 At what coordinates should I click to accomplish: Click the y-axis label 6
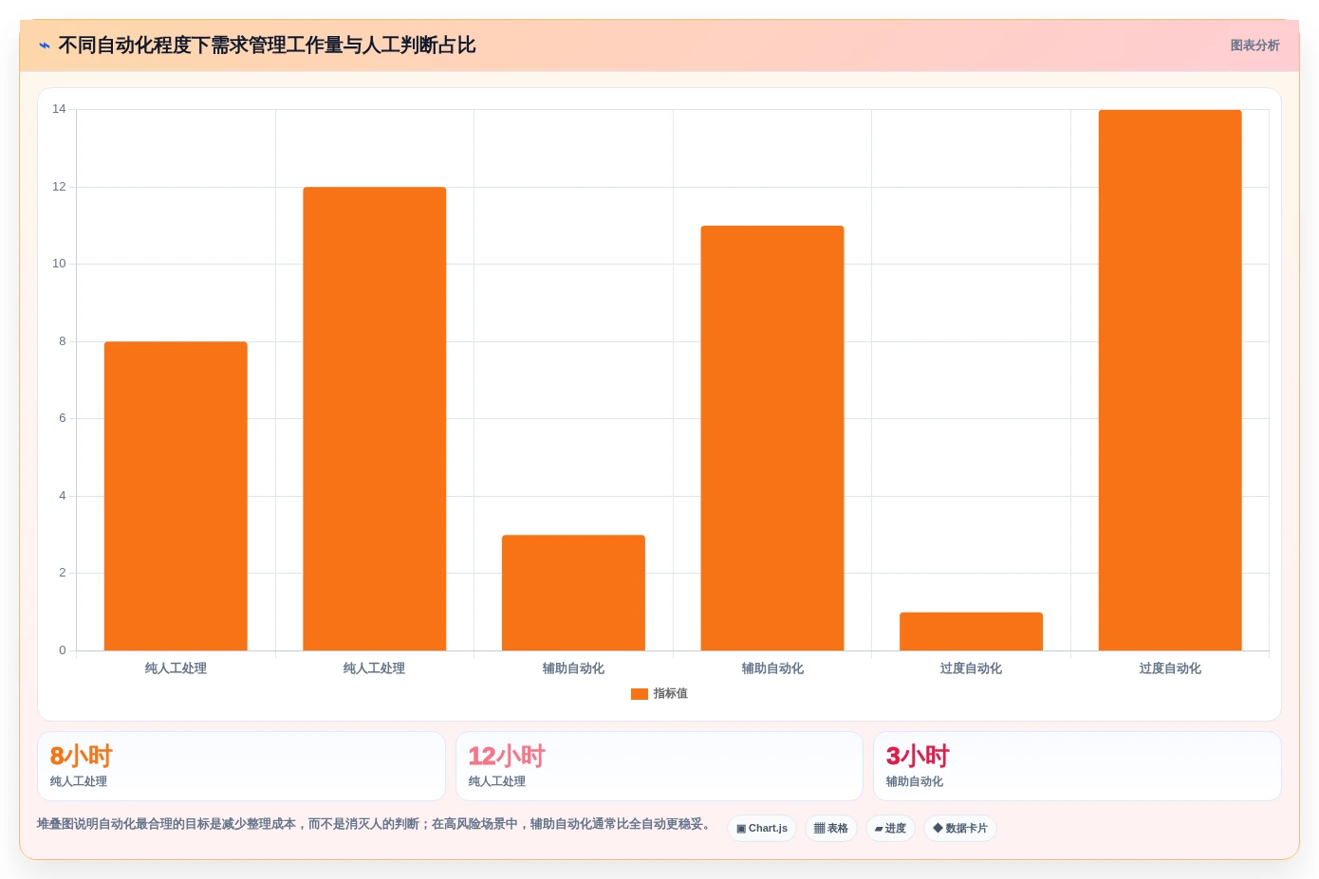[63, 418]
